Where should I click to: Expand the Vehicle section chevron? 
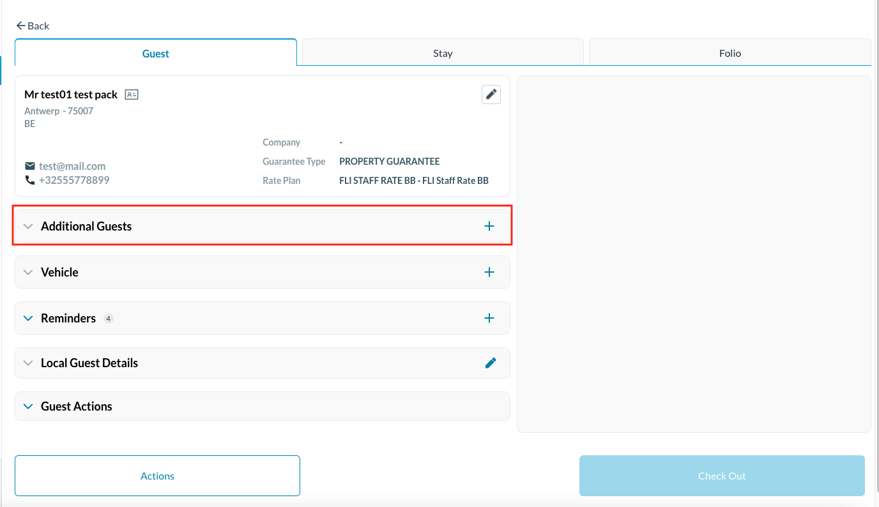click(x=28, y=273)
